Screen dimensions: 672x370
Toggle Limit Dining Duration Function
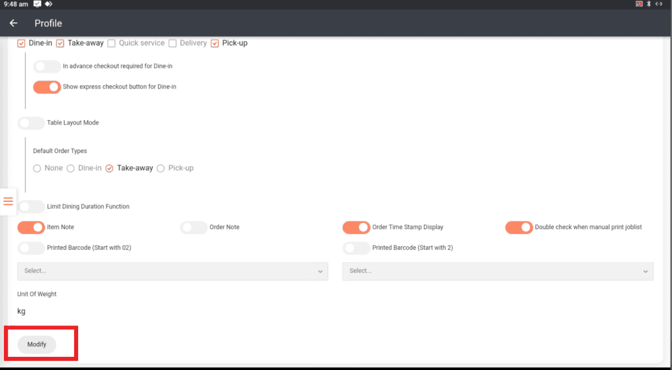click(31, 207)
